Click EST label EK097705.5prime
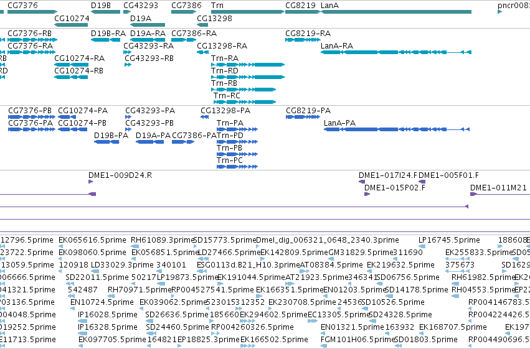 (x=112, y=340)
